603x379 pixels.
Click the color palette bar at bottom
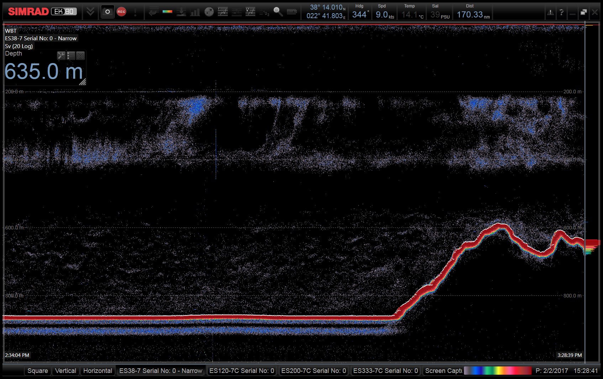point(497,371)
